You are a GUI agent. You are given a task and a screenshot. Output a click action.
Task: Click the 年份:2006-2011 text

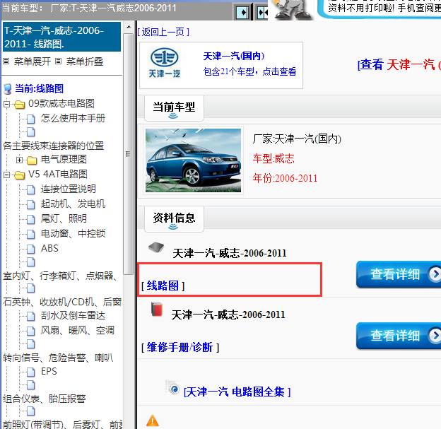(285, 178)
